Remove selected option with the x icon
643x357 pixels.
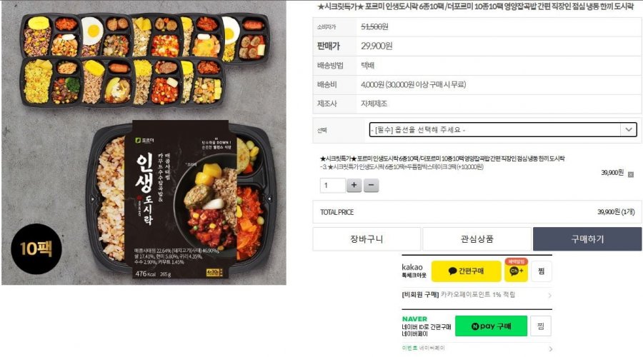(631, 175)
